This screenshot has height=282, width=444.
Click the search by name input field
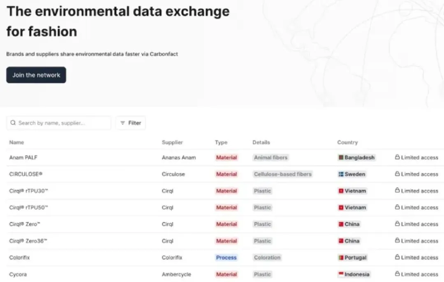coord(58,123)
